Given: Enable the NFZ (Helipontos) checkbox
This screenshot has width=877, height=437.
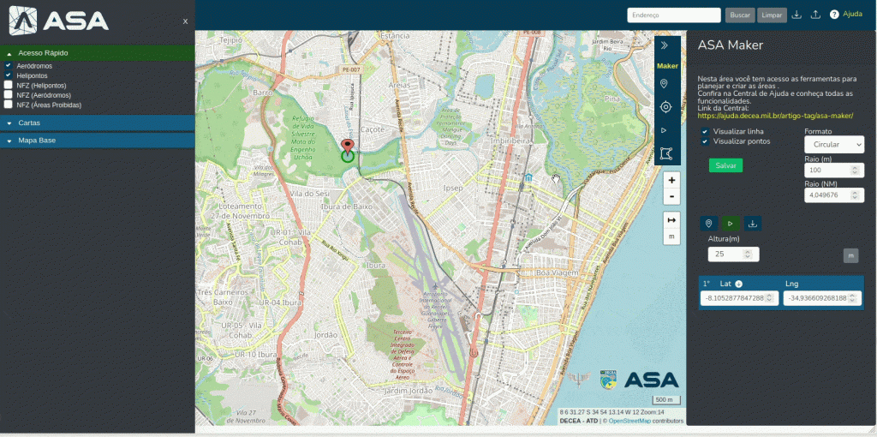Looking at the screenshot, I should tap(9, 85).
